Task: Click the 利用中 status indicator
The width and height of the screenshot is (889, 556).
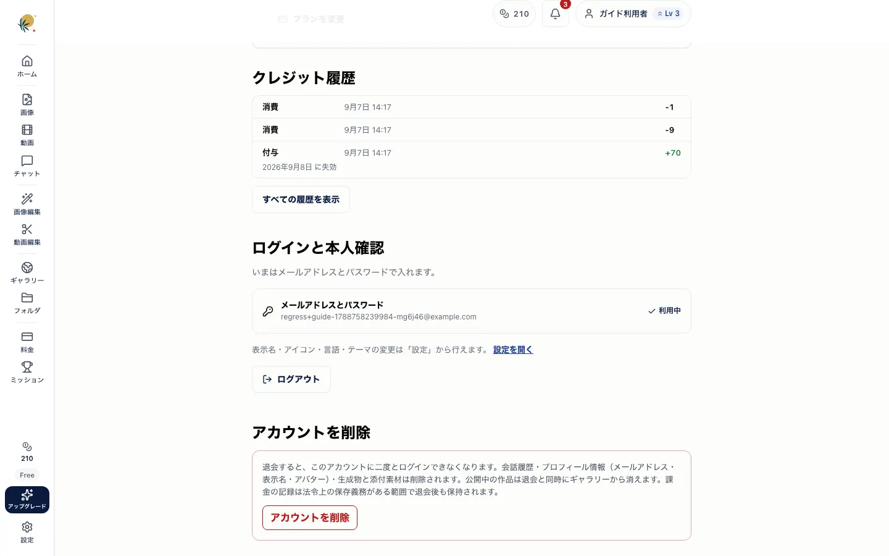Action: click(x=664, y=311)
